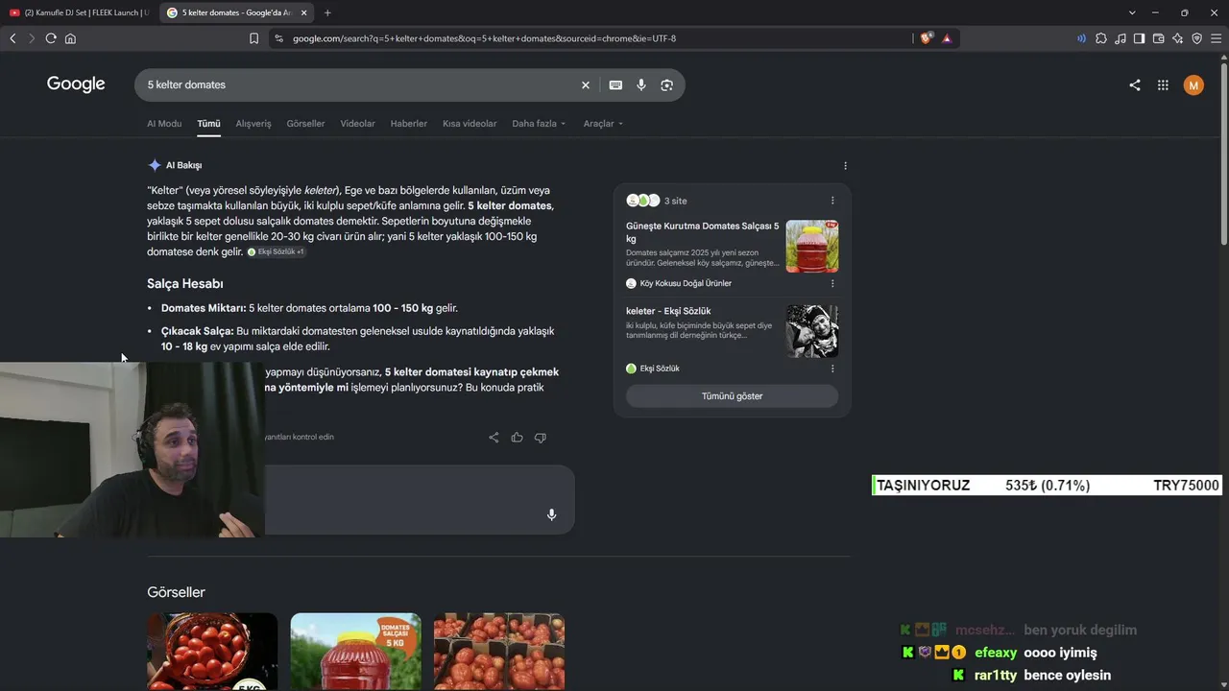Open the tomato paste jar thumbnail in sources
This screenshot has width=1229, height=691.
point(812,247)
